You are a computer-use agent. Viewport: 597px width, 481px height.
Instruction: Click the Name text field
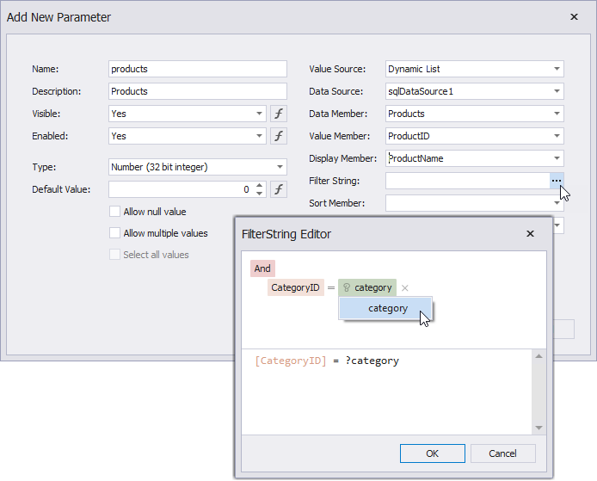point(198,69)
